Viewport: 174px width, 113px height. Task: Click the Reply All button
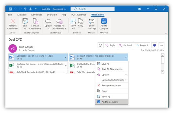[125, 45]
